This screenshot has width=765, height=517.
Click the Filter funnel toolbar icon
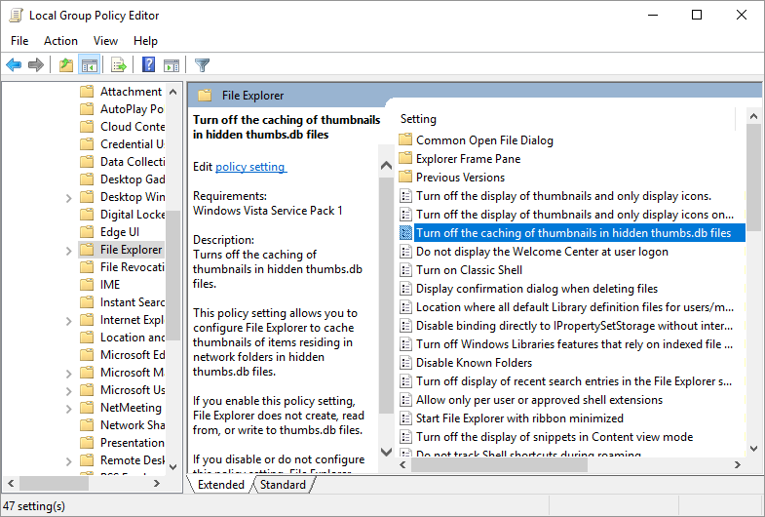tap(202, 64)
